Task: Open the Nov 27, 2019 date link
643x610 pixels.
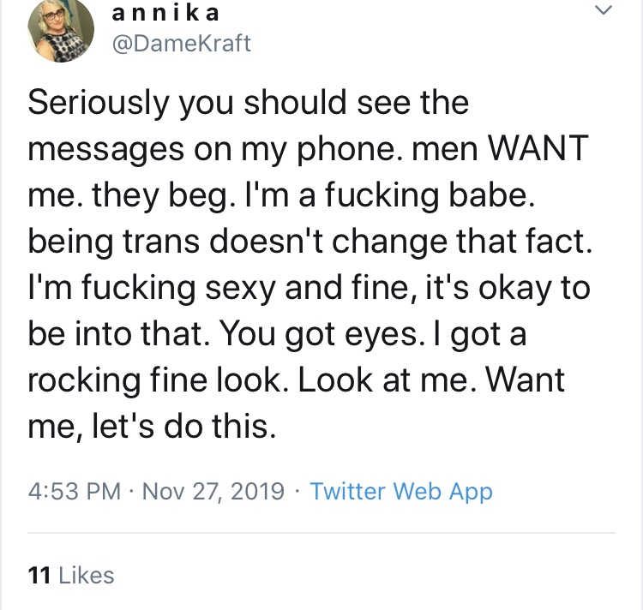Action: coord(213,491)
